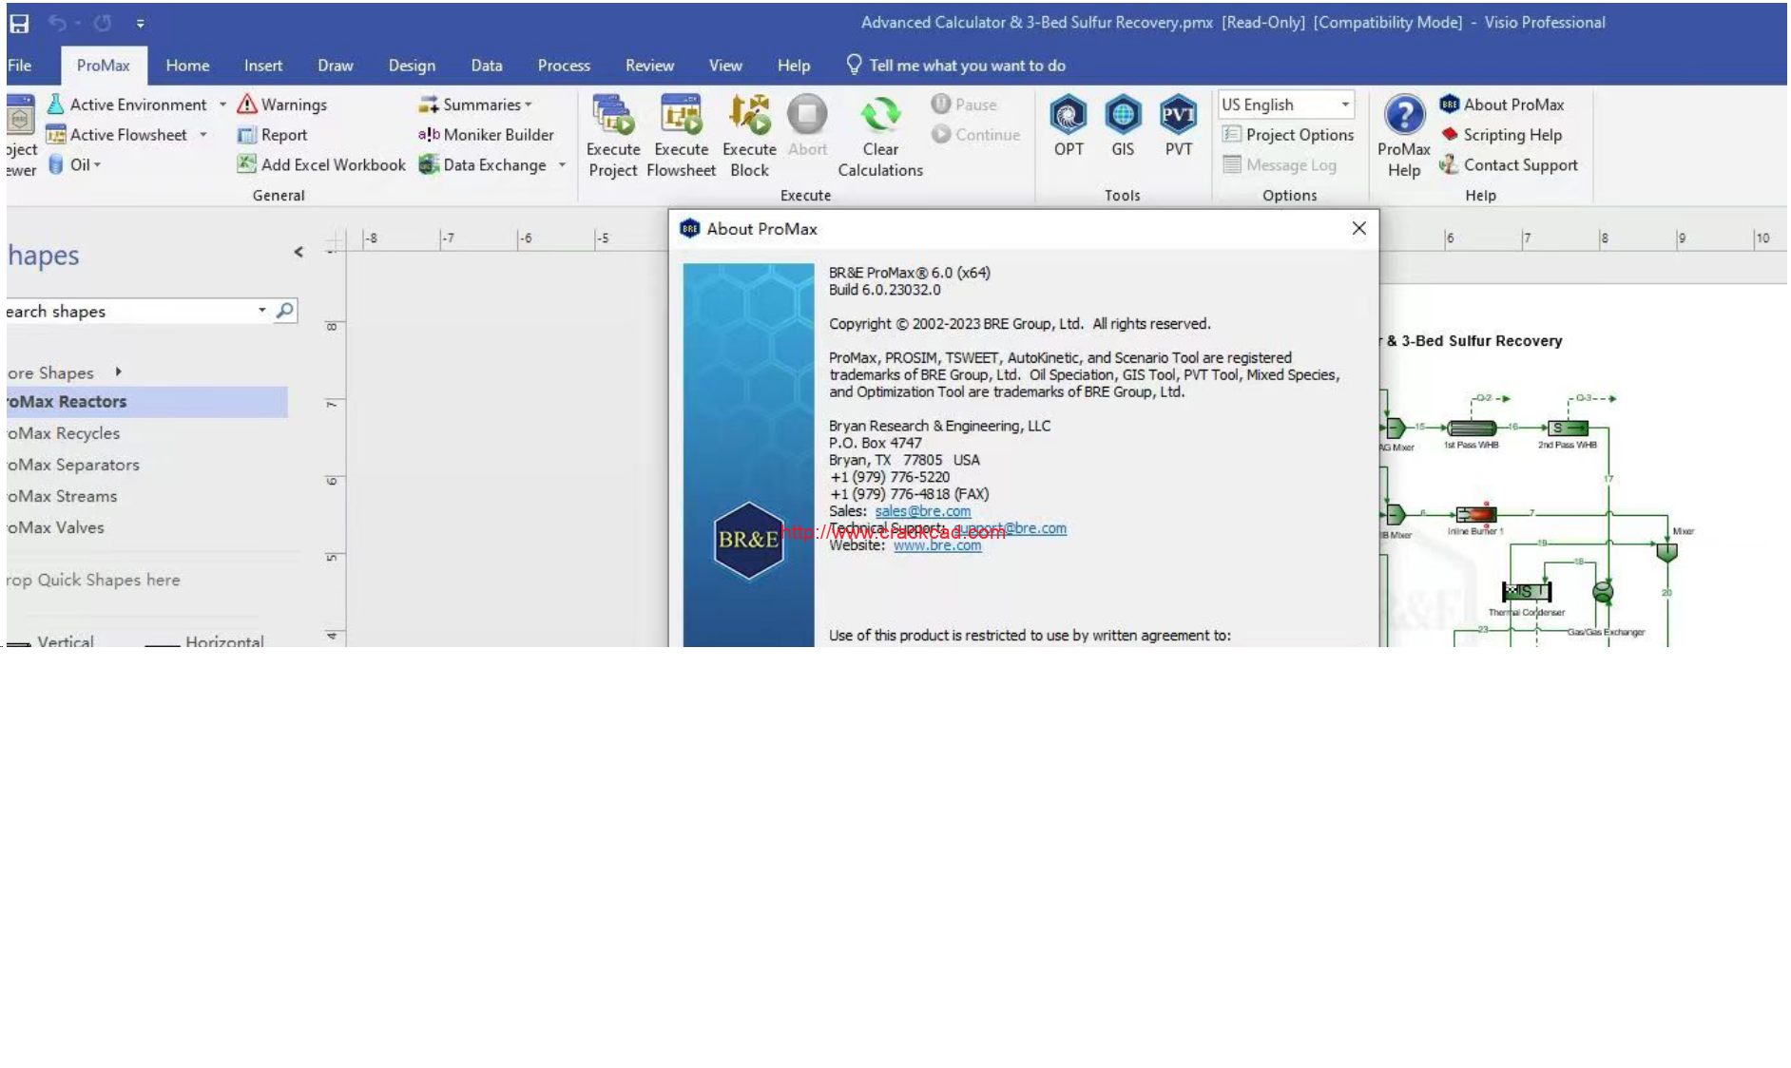Collapse the Shapes pane with the chevron

(x=298, y=252)
